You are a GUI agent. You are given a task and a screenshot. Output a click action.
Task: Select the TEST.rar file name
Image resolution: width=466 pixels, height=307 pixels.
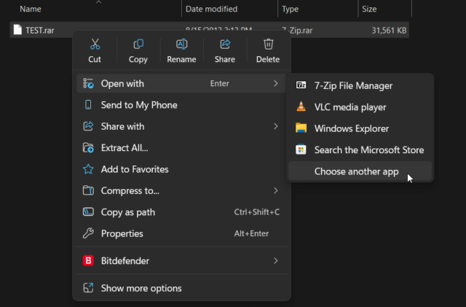tap(40, 30)
